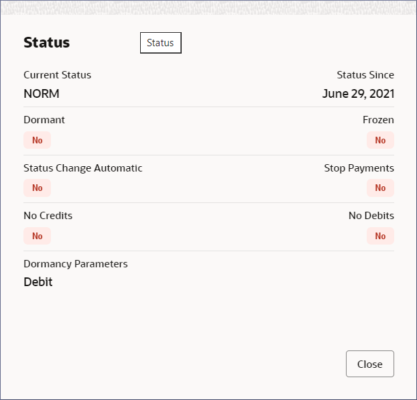Click the Status tooltip label
Screen dimensions: 417x400
point(160,43)
